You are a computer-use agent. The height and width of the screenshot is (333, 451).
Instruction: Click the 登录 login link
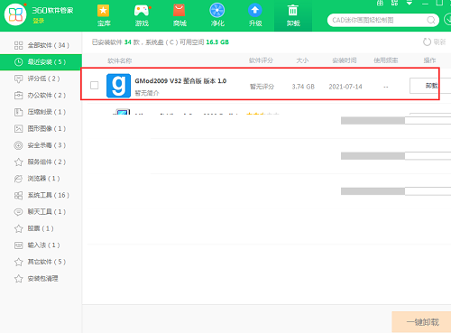[39, 21]
